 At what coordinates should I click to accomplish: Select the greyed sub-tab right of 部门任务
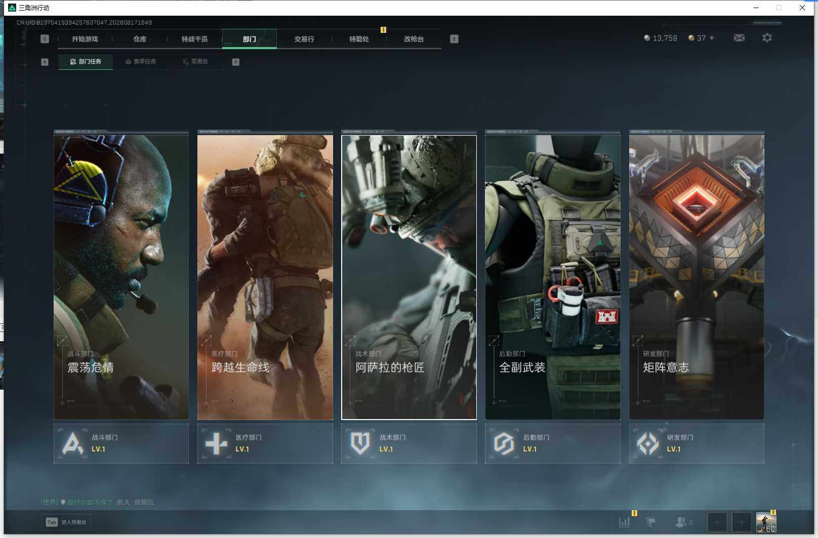(141, 62)
